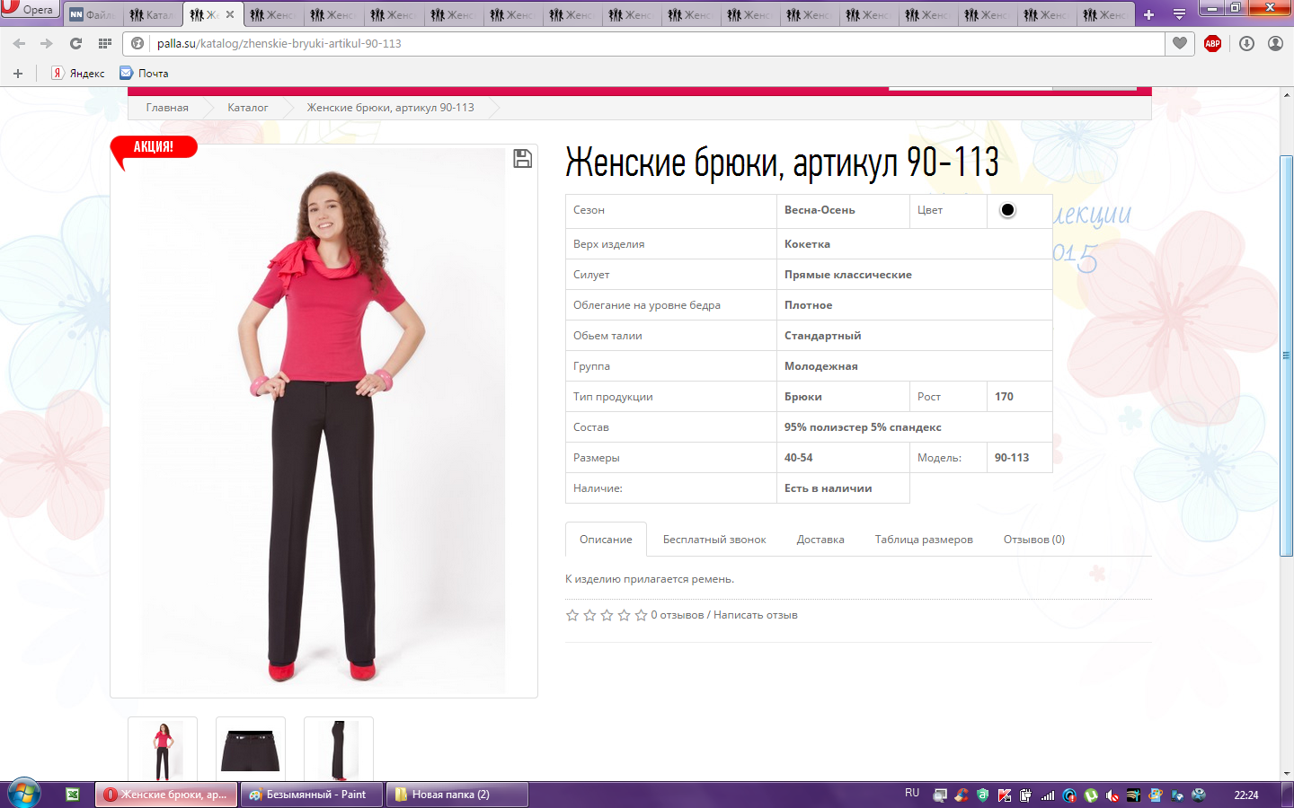Click the browser reload page icon
The image size is (1294, 808).
[75, 43]
